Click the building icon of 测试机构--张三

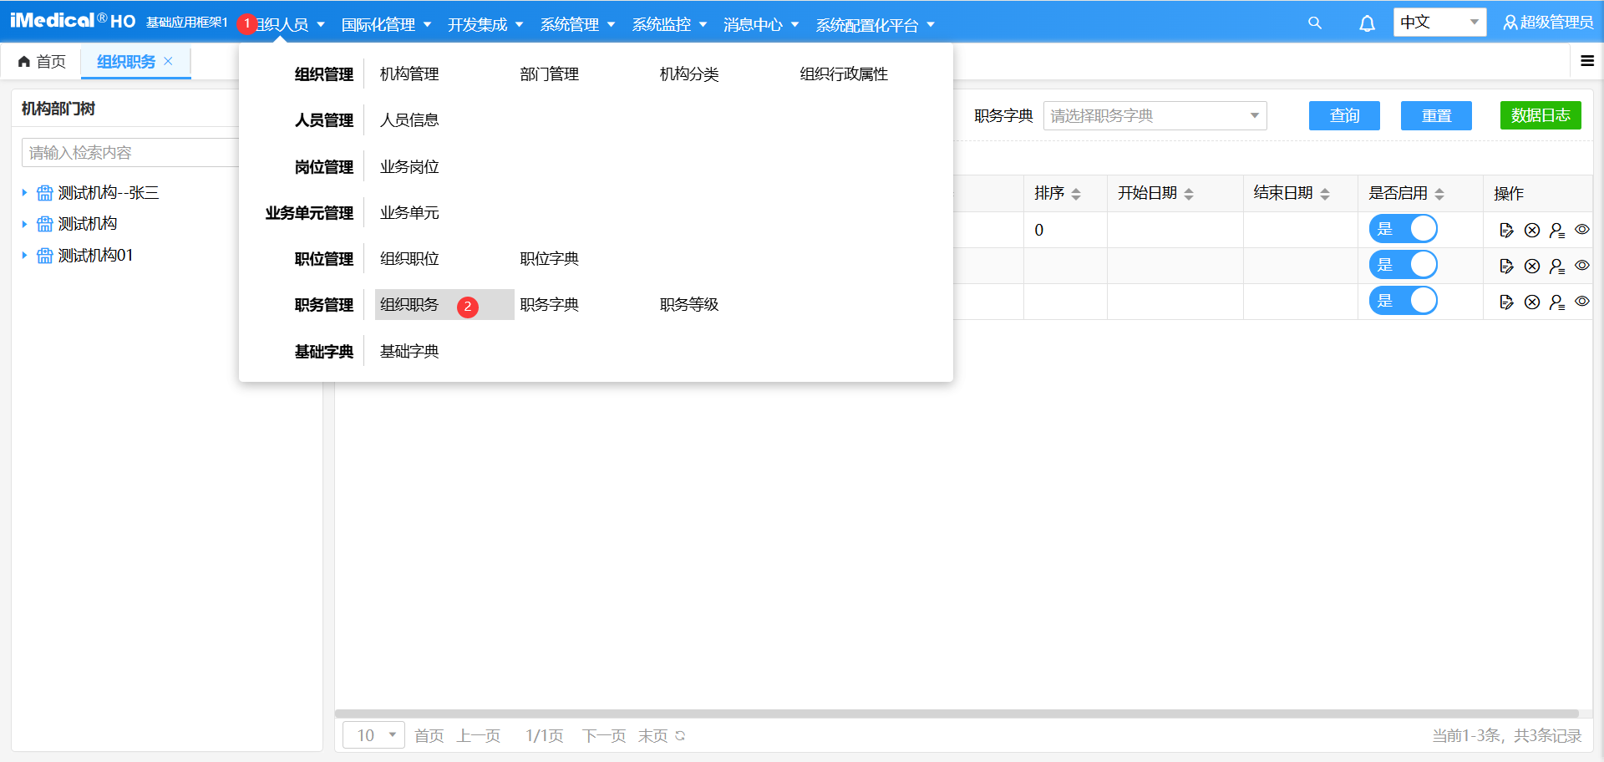click(44, 193)
